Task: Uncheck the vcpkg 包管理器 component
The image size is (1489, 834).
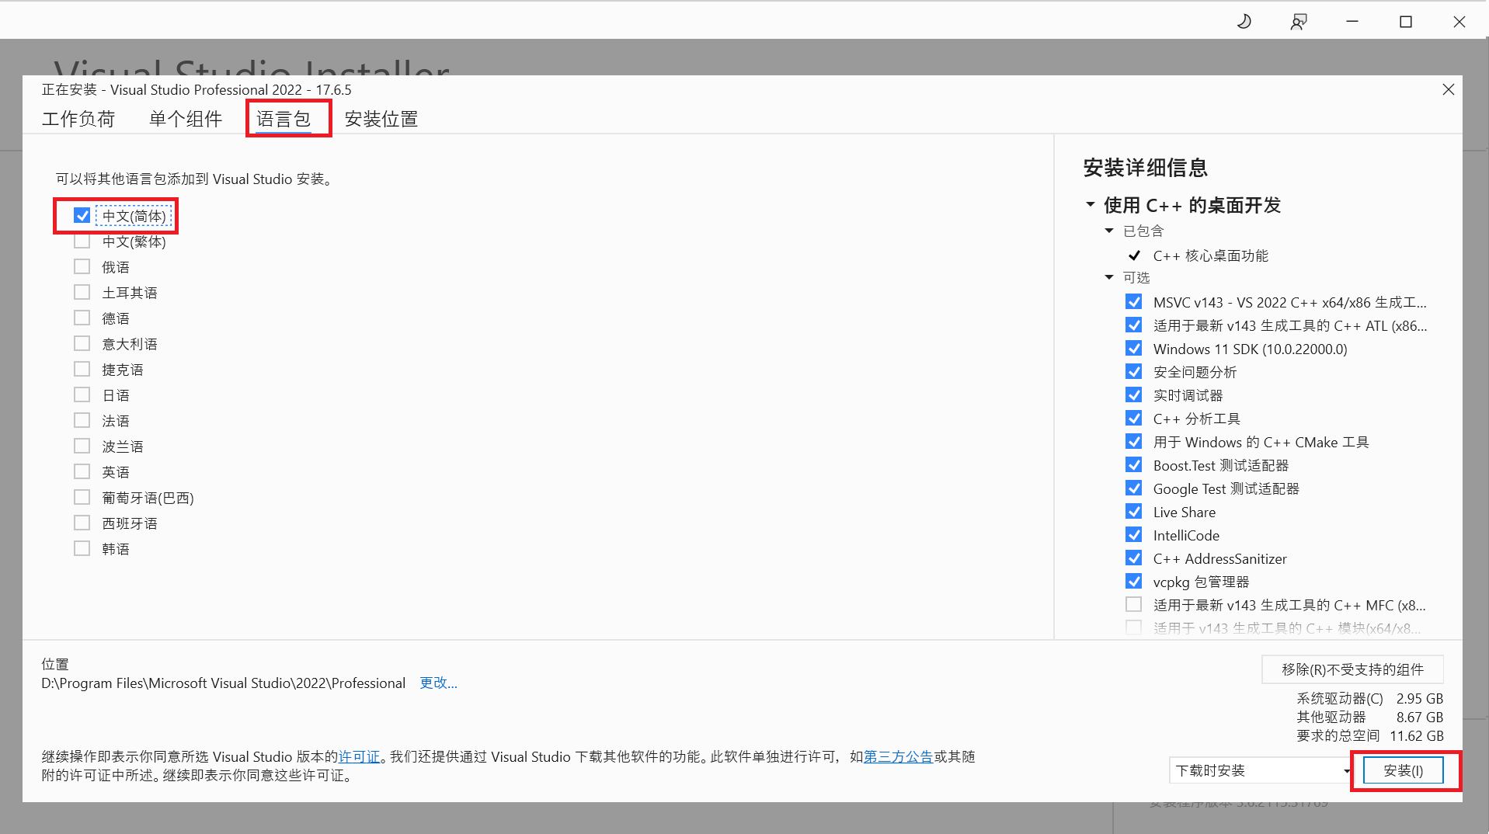Action: pos(1134,582)
